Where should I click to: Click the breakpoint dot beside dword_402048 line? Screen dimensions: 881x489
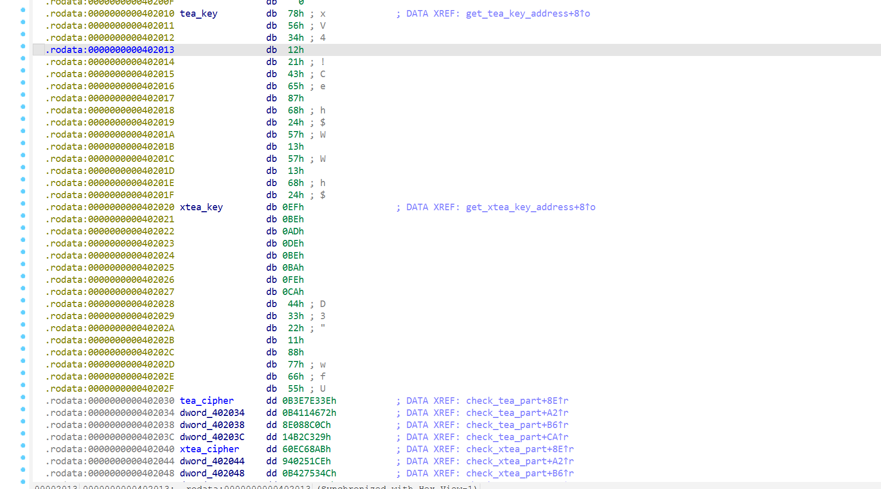pos(23,469)
